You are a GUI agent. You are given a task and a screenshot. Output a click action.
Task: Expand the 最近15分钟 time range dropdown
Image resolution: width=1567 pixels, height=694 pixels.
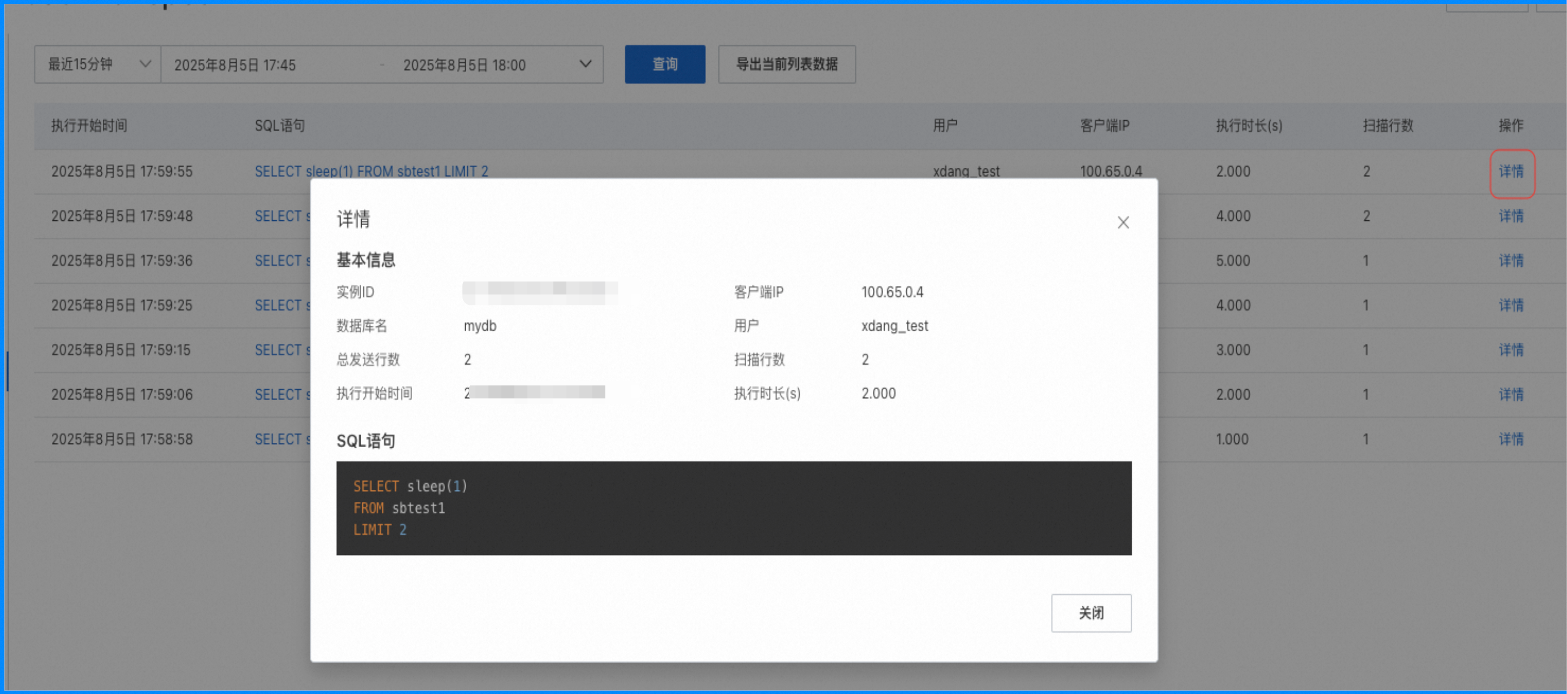[97, 64]
